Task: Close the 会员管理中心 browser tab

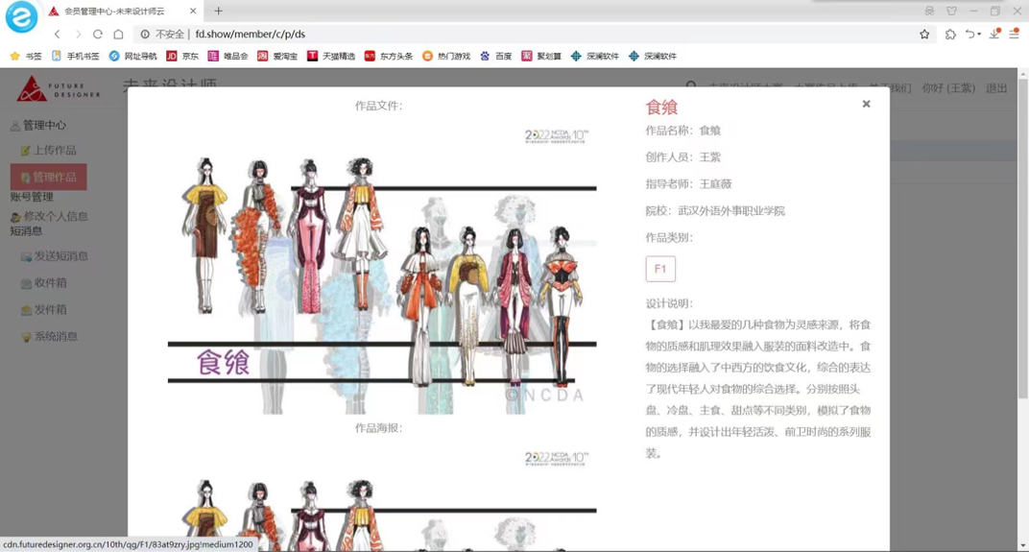Action: click(193, 12)
